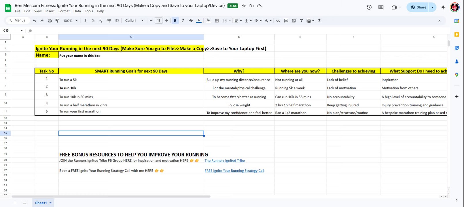Increase font size with plus button
464x207 pixels.
pos(166,21)
